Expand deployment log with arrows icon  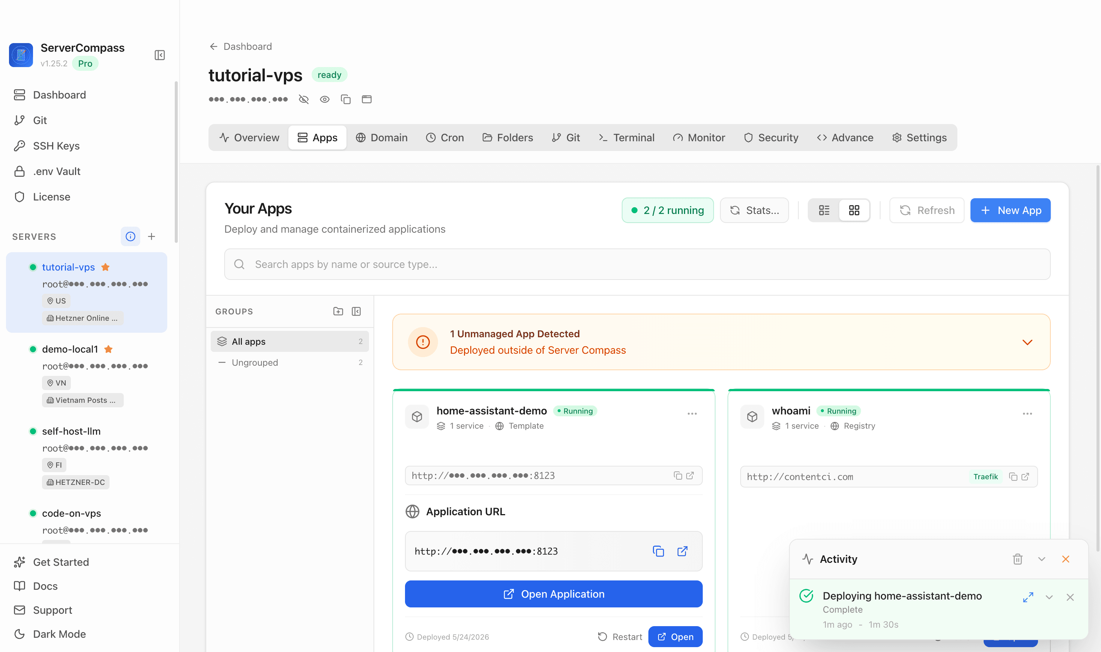pyautogui.click(x=1028, y=597)
